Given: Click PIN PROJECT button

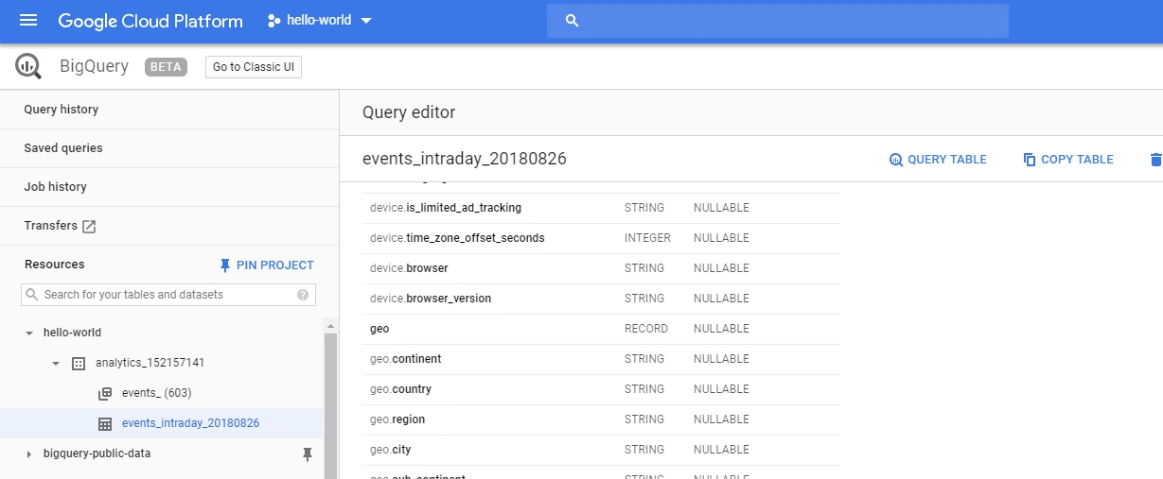Looking at the screenshot, I should point(266,265).
